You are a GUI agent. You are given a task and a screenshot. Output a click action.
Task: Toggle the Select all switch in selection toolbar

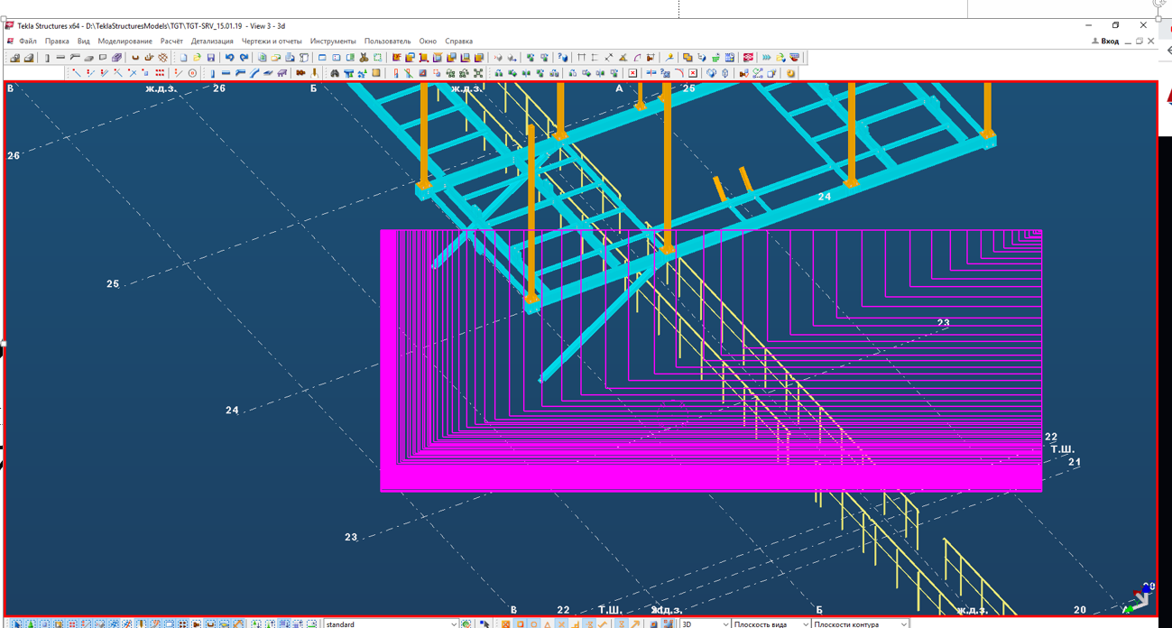click(17, 623)
